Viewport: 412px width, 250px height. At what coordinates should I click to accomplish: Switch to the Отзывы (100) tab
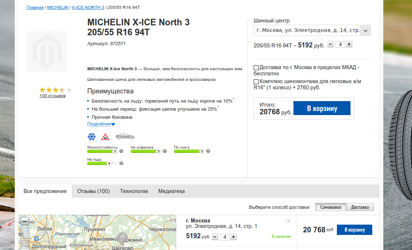93,191
